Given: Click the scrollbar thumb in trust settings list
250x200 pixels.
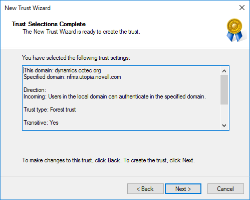Looking at the screenshot, I should tap(224, 89).
